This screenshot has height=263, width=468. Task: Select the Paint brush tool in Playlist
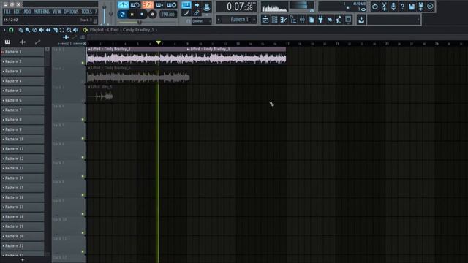click(x=28, y=30)
